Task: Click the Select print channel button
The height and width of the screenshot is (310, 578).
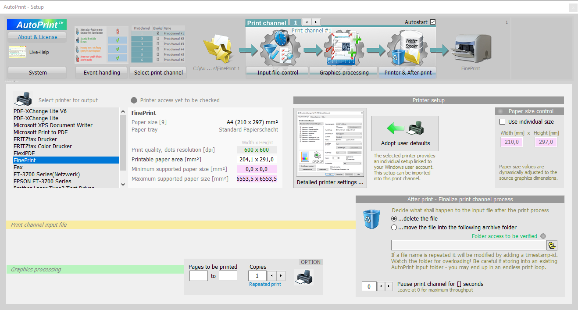Action: point(158,72)
